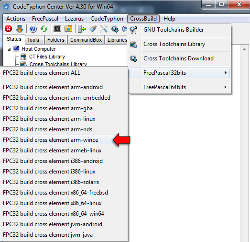The height and width of the screenshot is (242, 250).
Task: Click the Cross Toolchains Download menu icon
Action: 133,58
